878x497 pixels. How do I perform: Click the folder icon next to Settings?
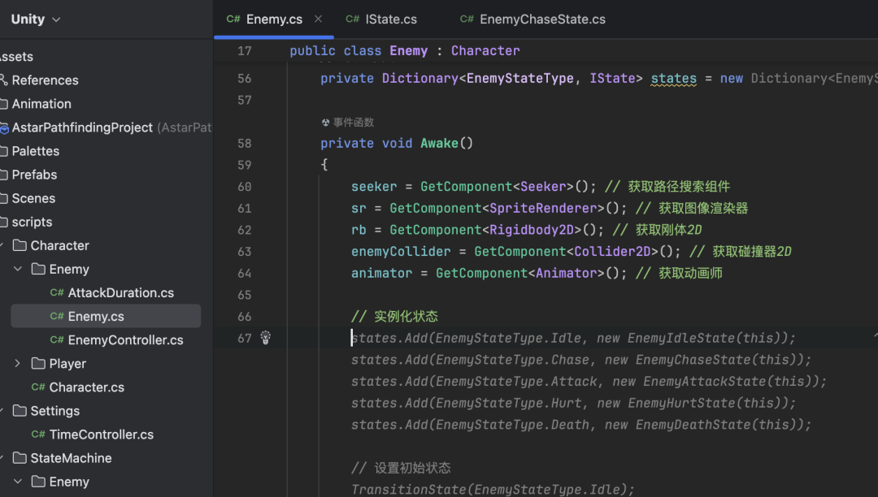point(20,411)
